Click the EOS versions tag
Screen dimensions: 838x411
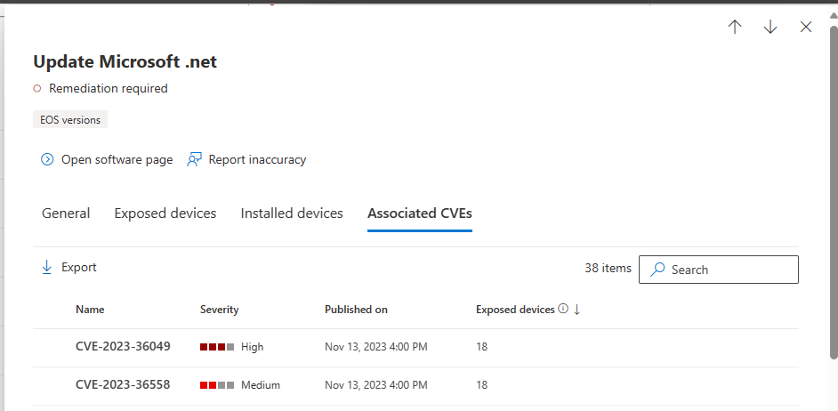pos(70,120)
